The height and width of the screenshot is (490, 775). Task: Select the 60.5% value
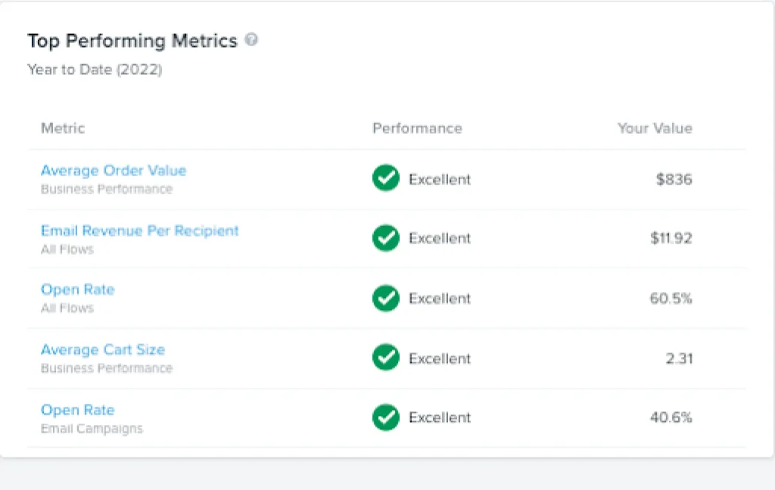pyautogui.click(x=671, y=298)
